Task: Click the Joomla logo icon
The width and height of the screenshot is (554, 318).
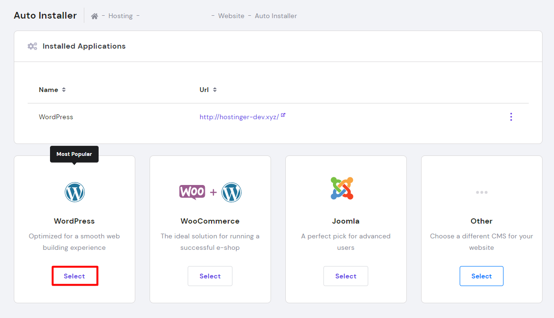Action: pos(342,188)
